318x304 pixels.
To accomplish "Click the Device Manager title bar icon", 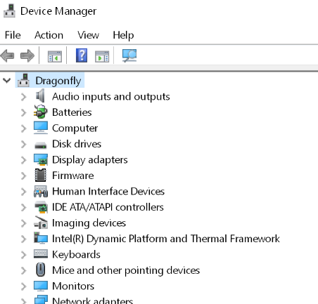I will click(x=9, y=11).
